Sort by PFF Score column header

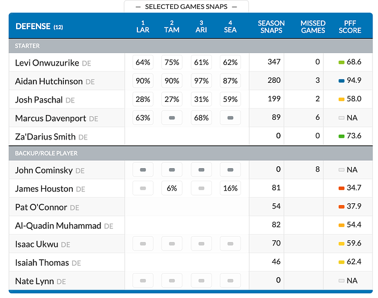click(350, 27)
